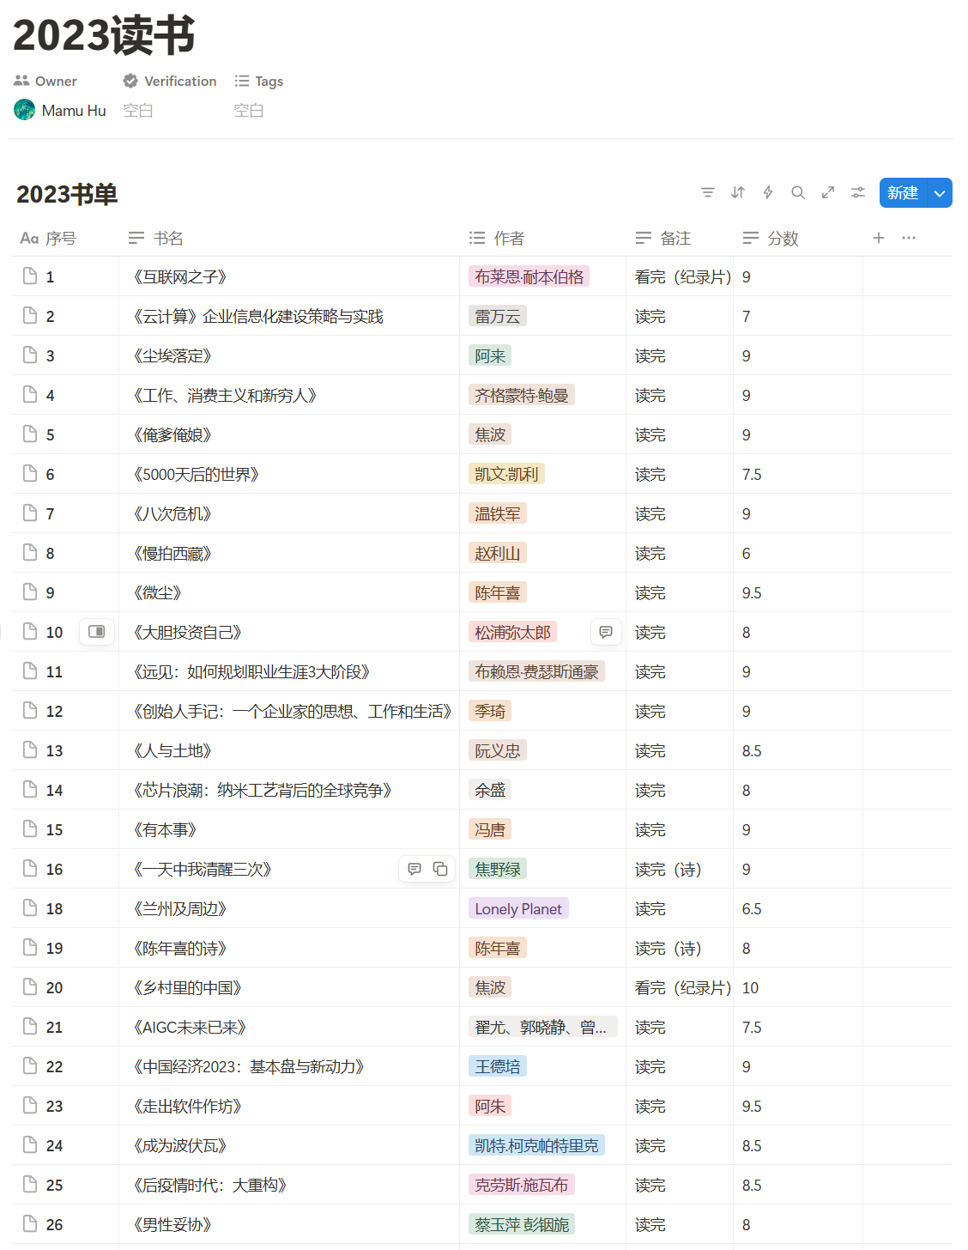968x1250 pixels.
Task: Open database in full page view
Action: pyautogui.click(x=828, y=192)
